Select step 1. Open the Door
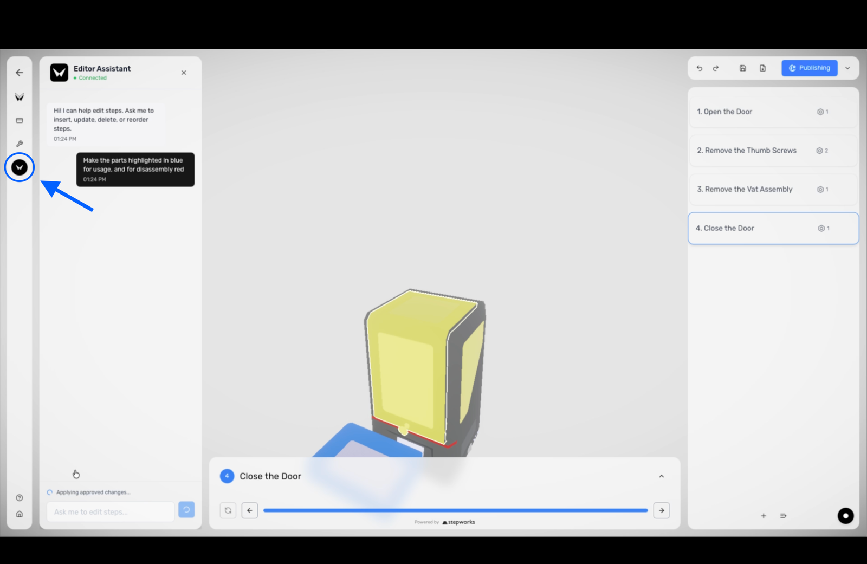Image resolution: width=867 pixels, height=564 pixels. 773,112
